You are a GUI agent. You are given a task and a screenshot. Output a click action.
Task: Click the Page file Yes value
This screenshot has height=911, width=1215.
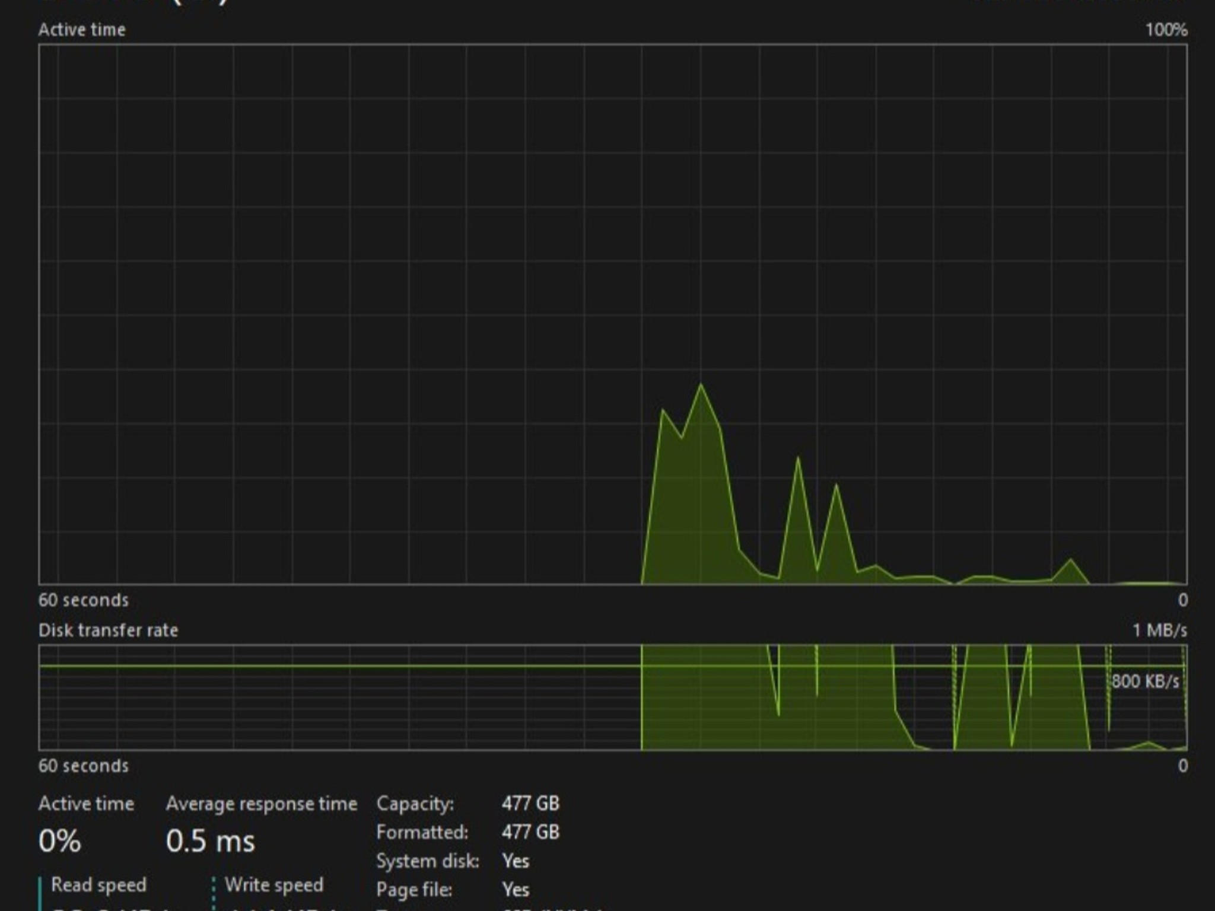tap(516, 889)
